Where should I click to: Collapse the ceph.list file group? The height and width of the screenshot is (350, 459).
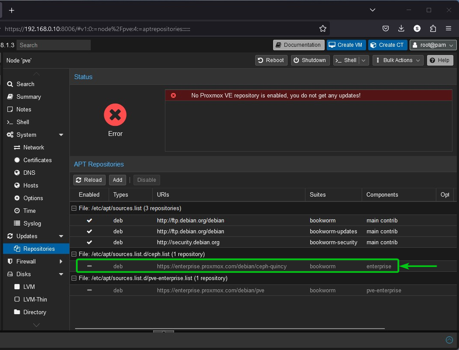[x=74, y=254]
